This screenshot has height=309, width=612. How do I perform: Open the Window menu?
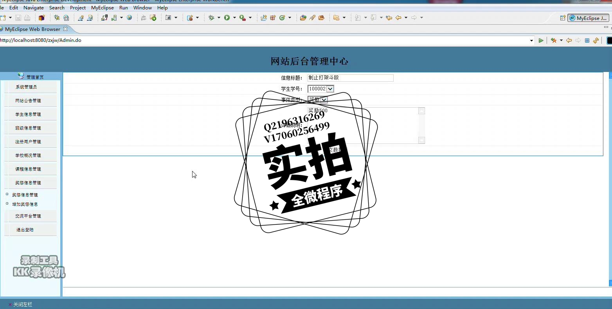[142, 7]
